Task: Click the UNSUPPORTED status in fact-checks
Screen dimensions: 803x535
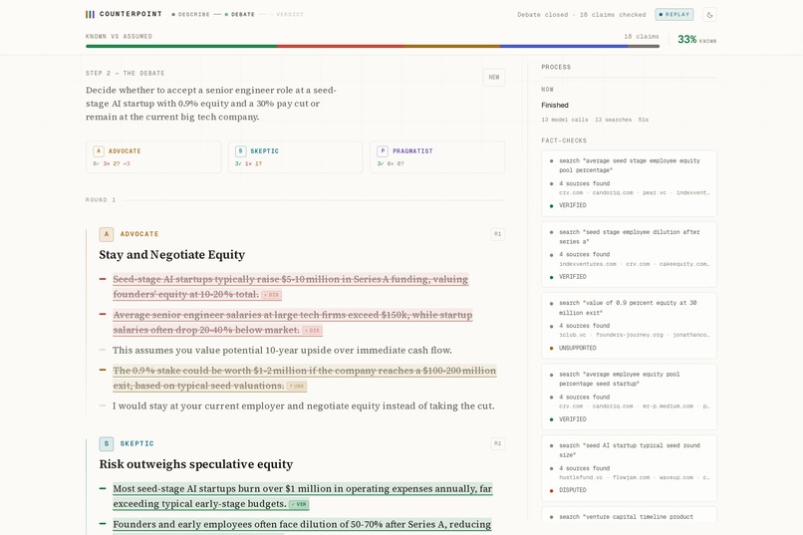Action: tap(577, 348)
